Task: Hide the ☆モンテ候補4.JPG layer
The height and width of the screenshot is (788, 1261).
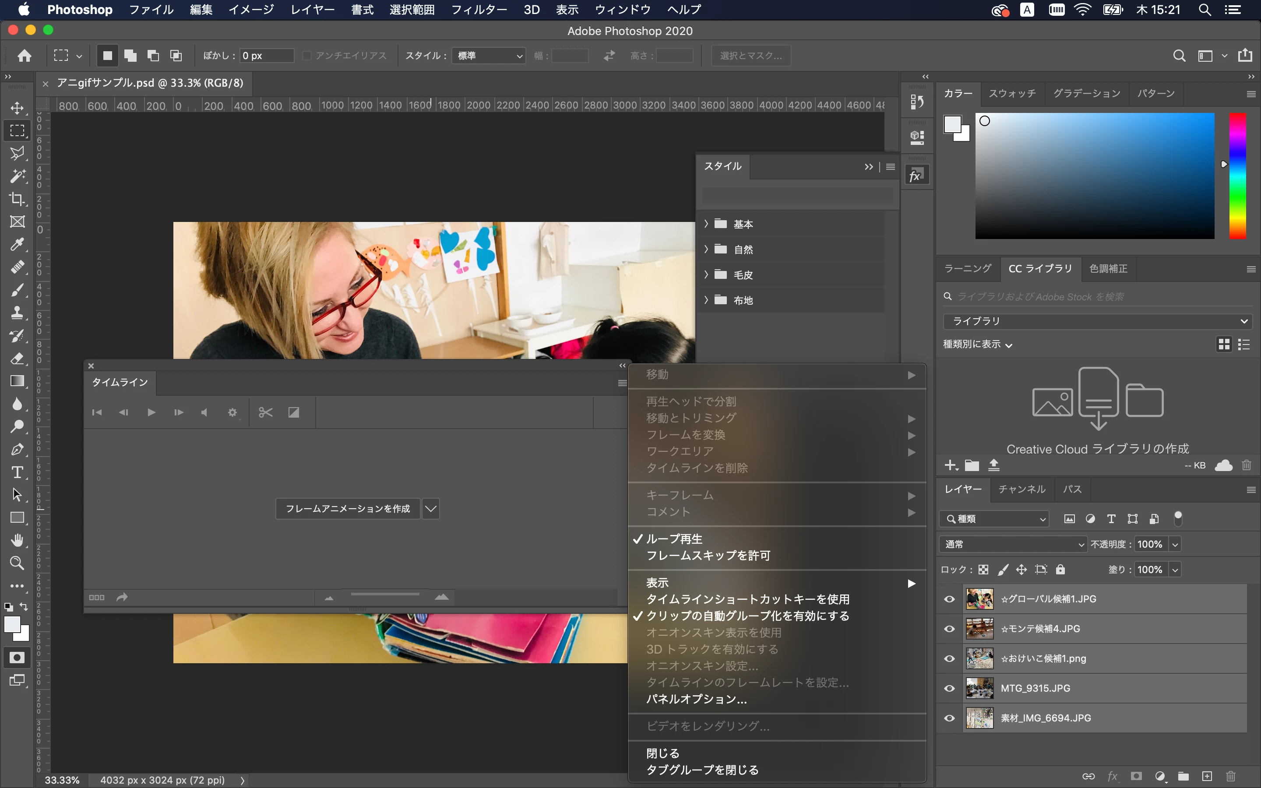Action: [949, 629]
